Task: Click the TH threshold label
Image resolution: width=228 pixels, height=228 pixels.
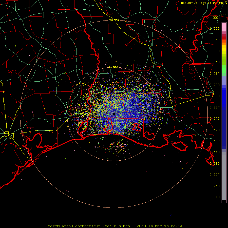Action: click(218, 197)
